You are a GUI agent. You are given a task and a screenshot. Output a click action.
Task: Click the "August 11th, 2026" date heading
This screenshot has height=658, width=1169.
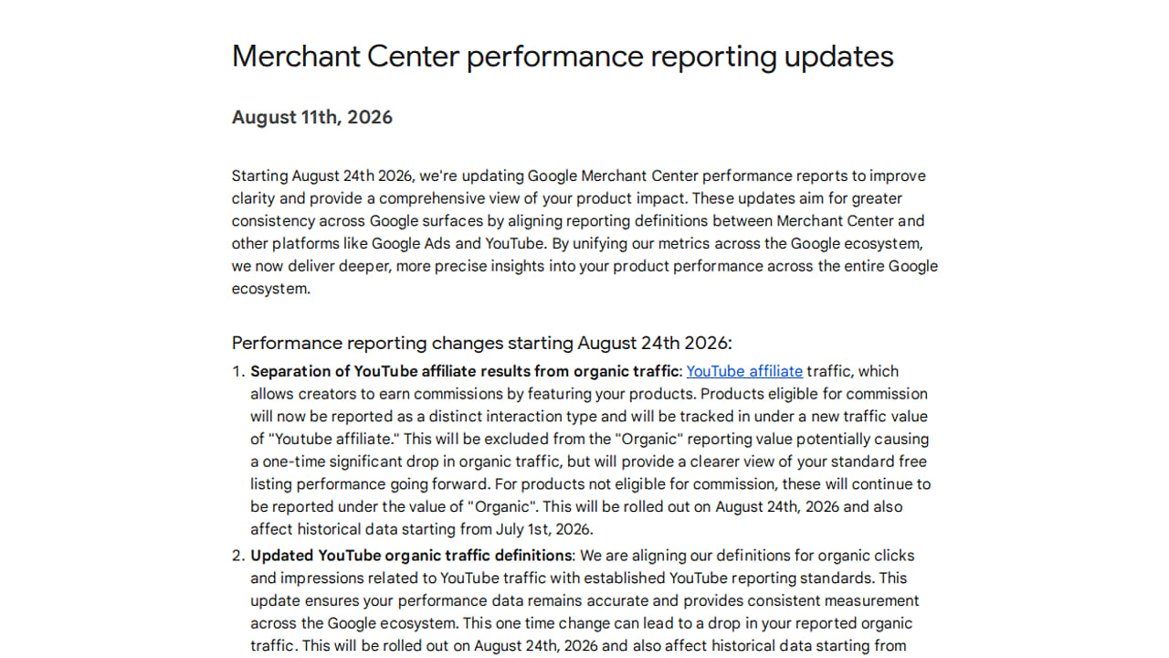click(x=312, y=117)
